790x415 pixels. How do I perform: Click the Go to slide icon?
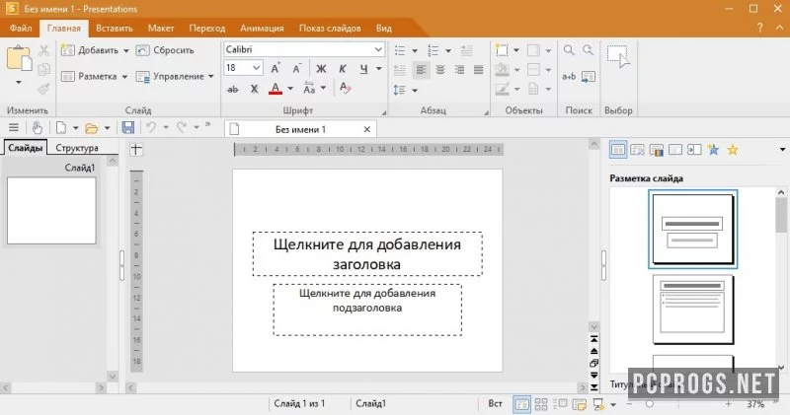pyautogui.click(x=589, y=77)
